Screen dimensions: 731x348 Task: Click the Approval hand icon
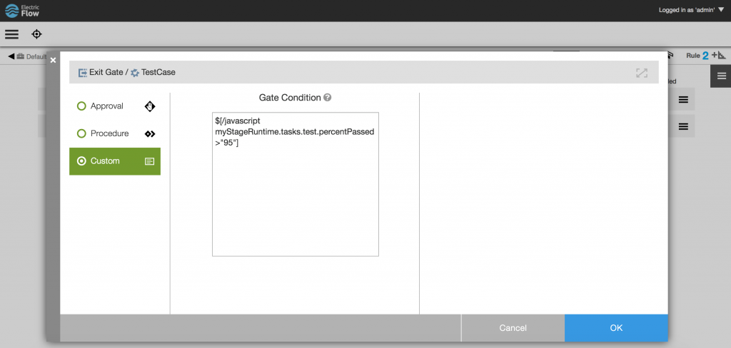[150, 106]
